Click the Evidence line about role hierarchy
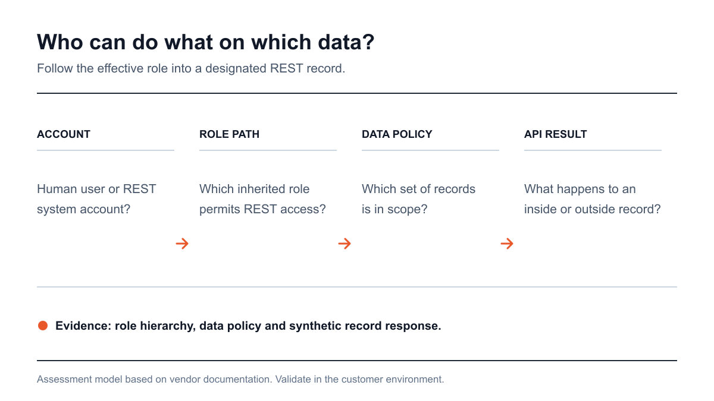The image size is (714, 401). click(x=248, y=326)
